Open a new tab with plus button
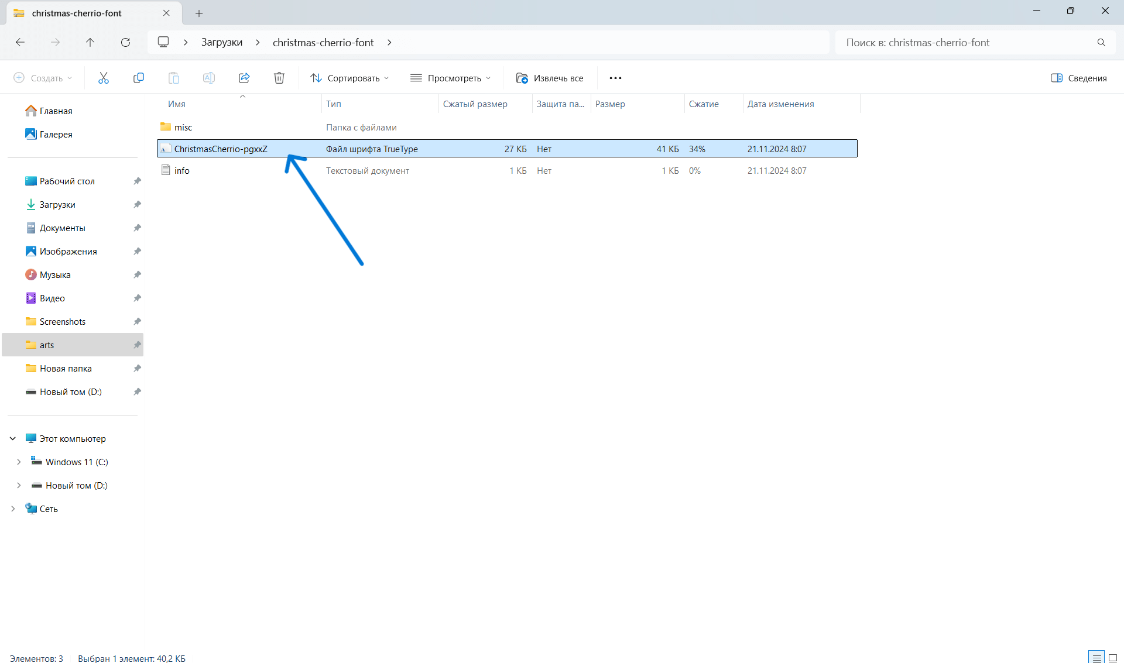Screen dimensions: 1124x663 point(199,13)
